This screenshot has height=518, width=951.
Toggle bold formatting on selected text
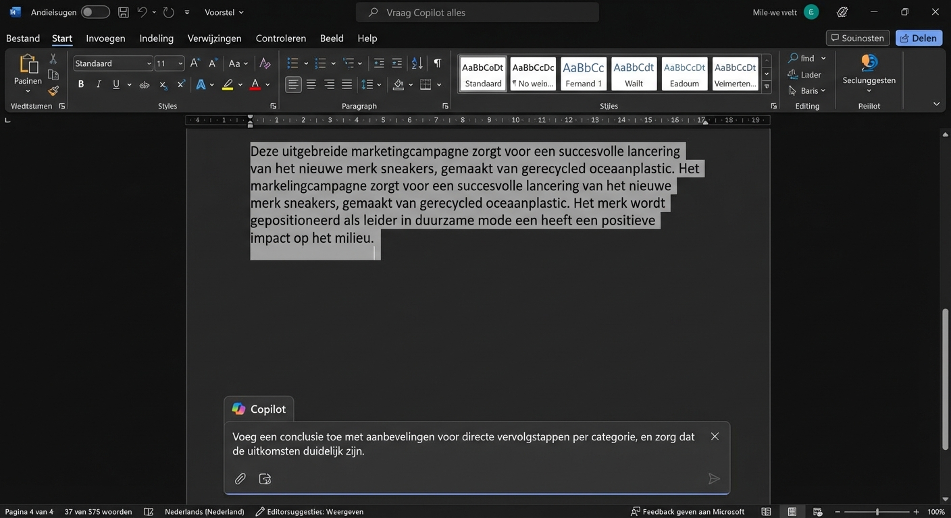[80, 84]
